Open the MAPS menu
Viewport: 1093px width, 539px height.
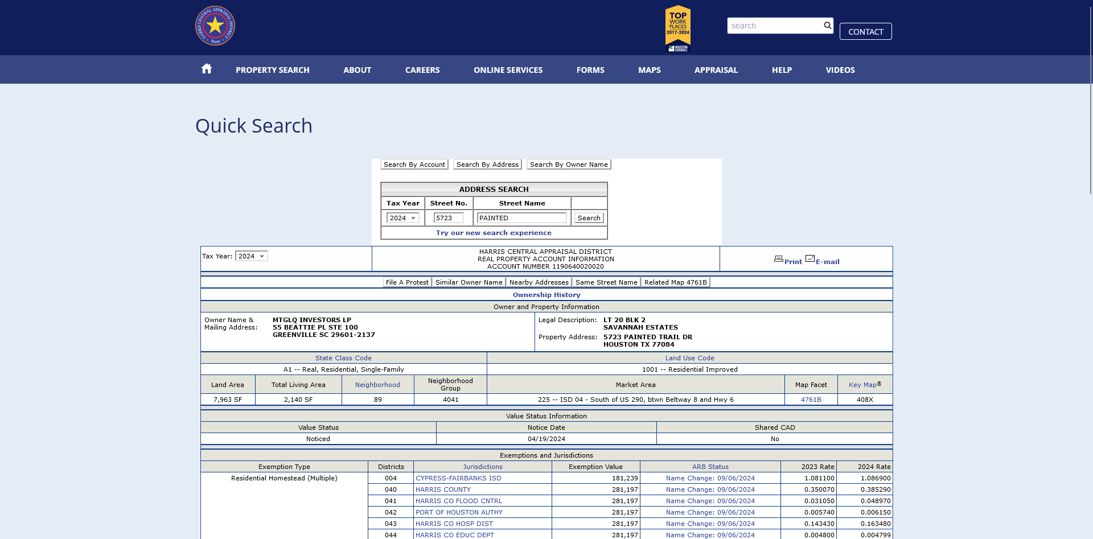coord(650,70)
